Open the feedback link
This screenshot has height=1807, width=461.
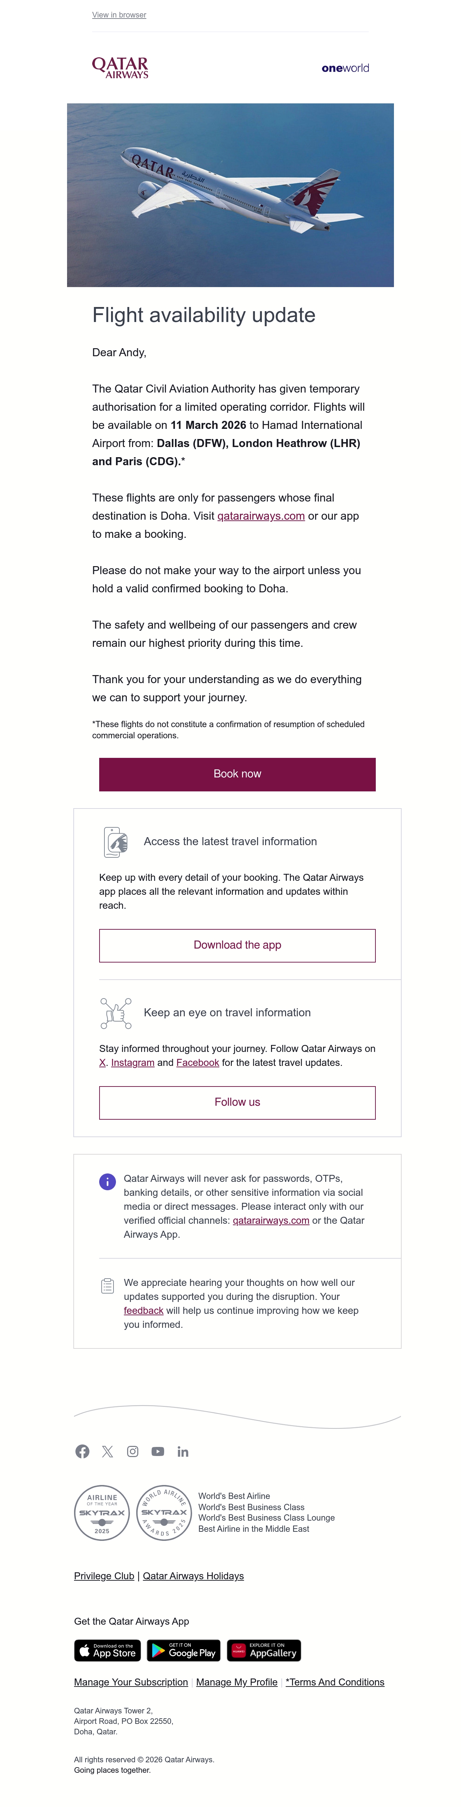tap(144, 1310)
